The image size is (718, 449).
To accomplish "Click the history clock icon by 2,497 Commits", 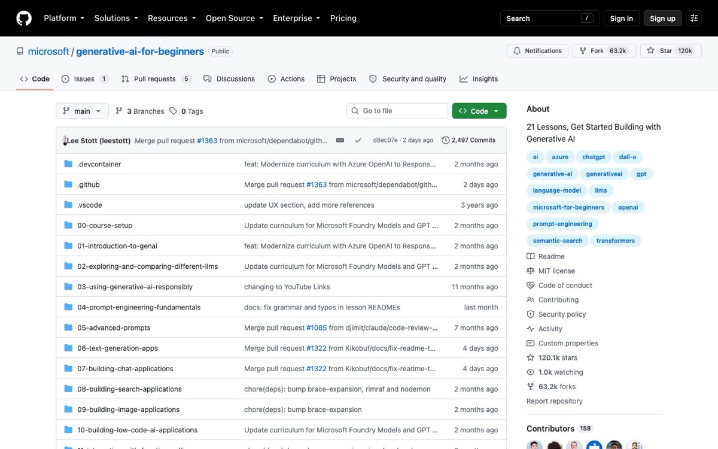I will point(445,140).
